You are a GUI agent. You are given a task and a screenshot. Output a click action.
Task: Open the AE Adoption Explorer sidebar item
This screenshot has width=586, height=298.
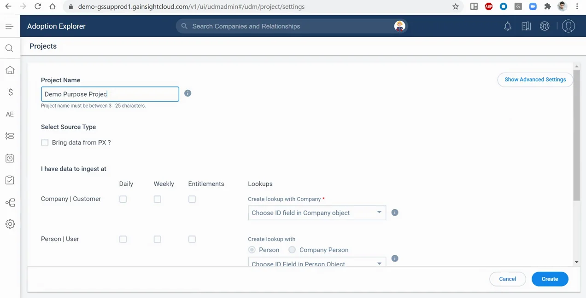(x=10, y=114)
